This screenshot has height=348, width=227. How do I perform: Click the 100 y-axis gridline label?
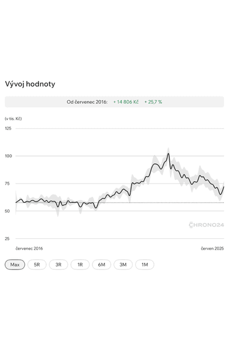coord(8,156)
